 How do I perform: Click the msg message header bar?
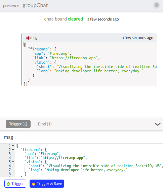click(x=89, y=38)
